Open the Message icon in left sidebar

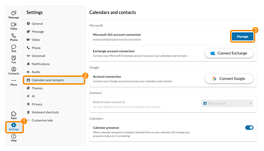coord(14,13)
